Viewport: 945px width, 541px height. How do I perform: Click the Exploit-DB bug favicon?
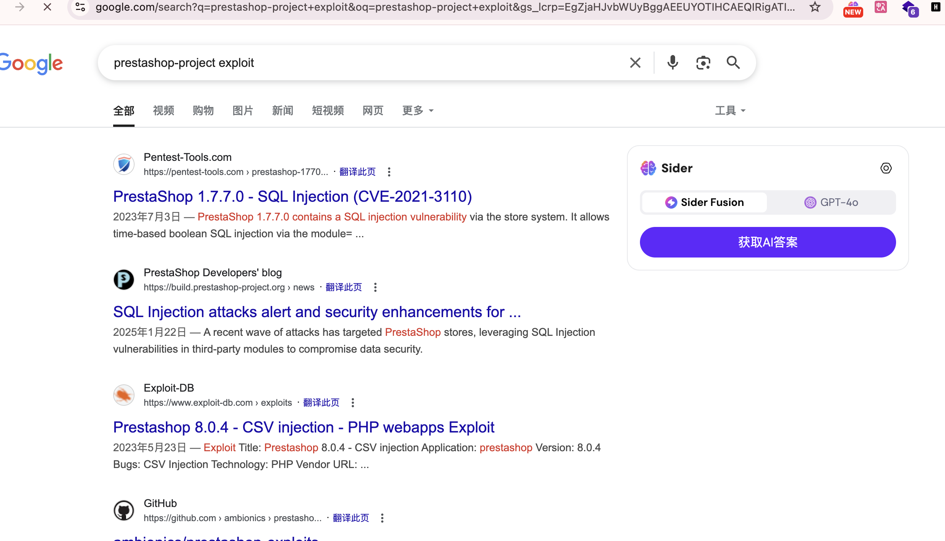[x=124, y=395]
